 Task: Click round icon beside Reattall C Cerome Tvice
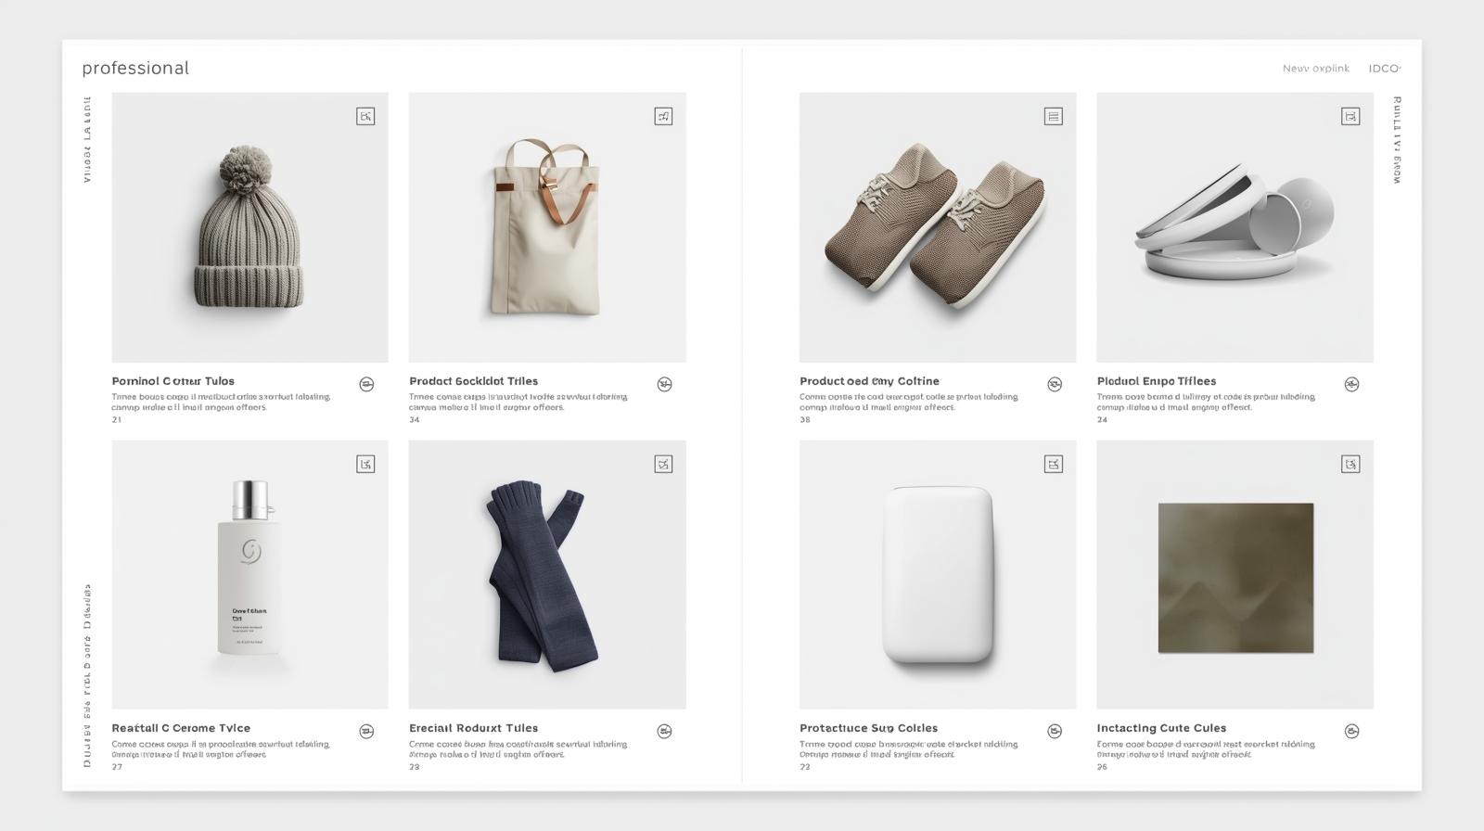(366, 731)
